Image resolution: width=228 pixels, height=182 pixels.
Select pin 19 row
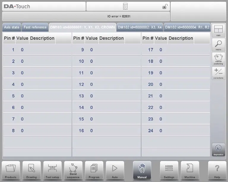[176, 73]
